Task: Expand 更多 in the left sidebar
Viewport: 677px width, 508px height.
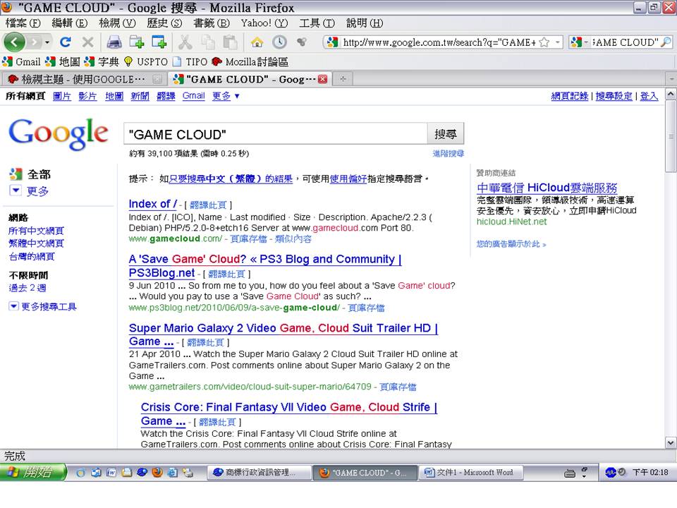Action: [30, 190]
